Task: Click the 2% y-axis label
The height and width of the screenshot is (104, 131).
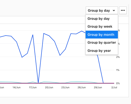Action: [118, 57]
